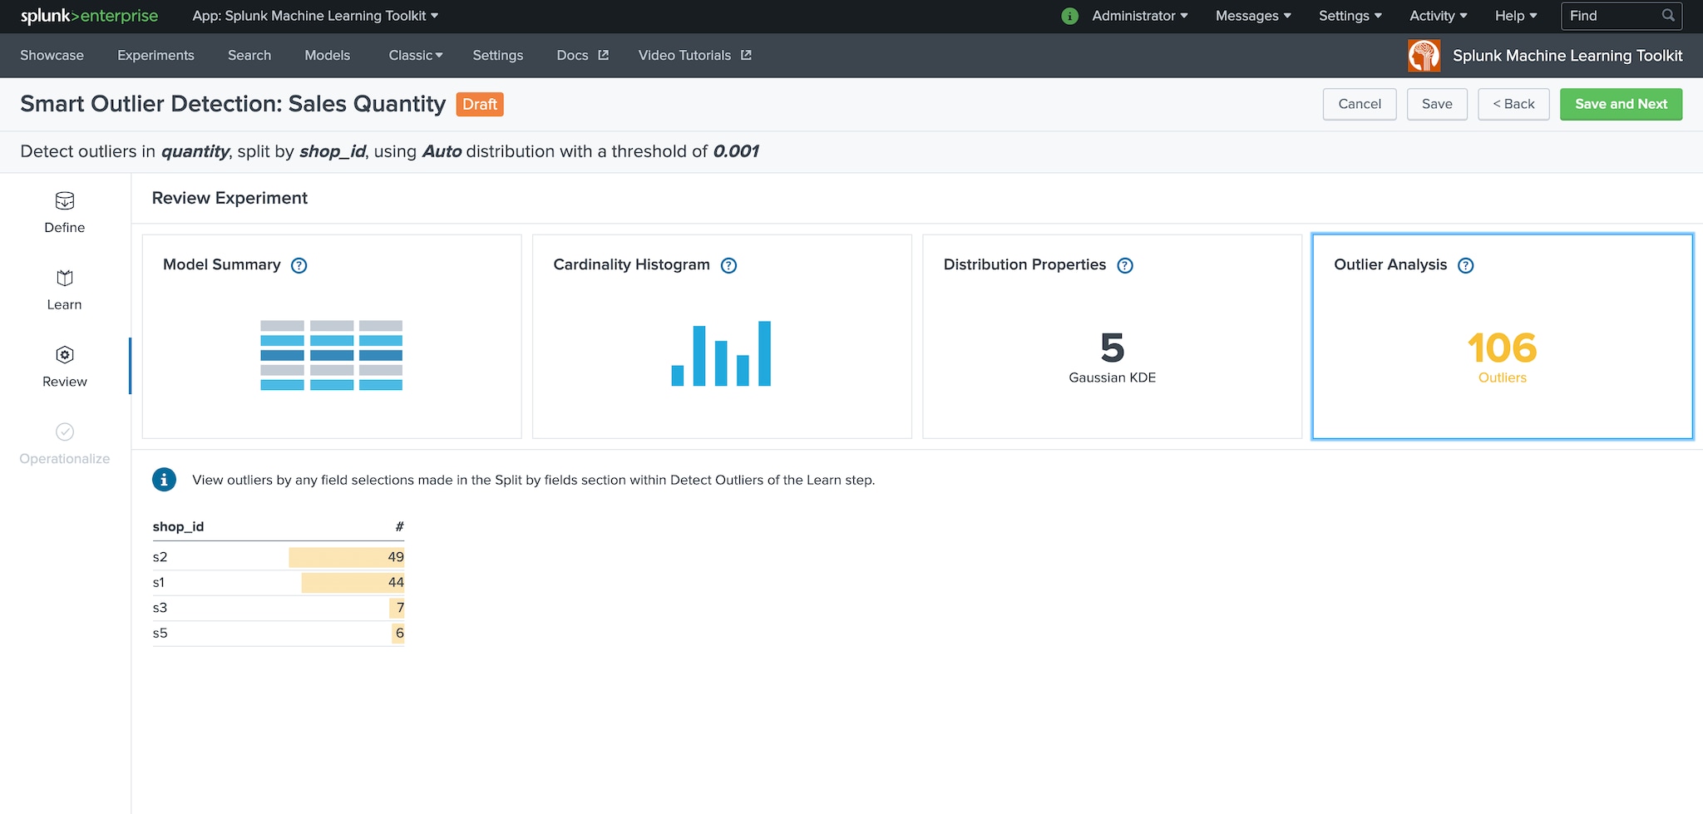Click the Splunk enterprise logo

point(89,16)
